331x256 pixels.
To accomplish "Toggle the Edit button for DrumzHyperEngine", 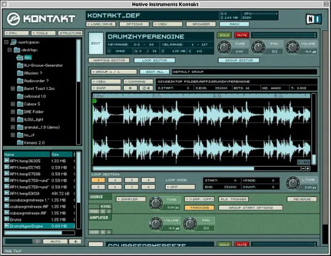I will click(96, 43).
